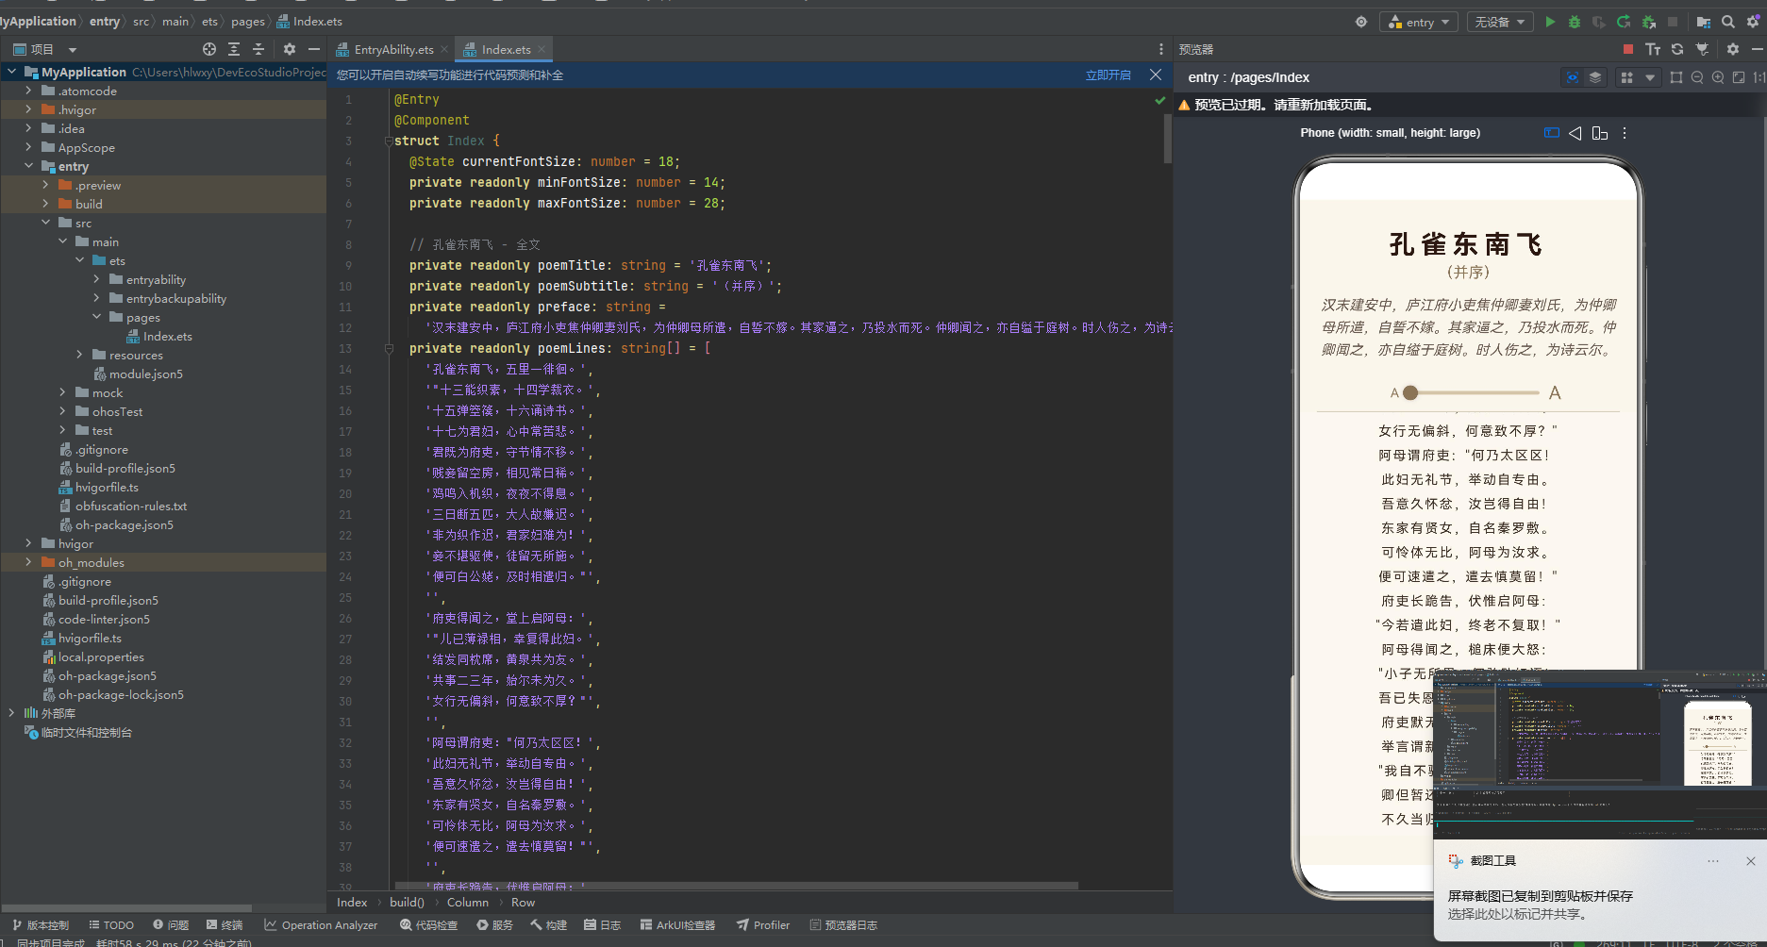The width and height of the screenshot is (1767, 947).
Task: Open the Operation Analyzer tool window
Action: point(321,925)
